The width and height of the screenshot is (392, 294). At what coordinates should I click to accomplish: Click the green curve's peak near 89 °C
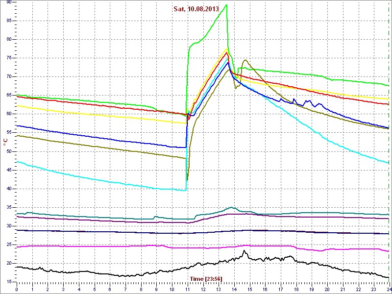tap(226, 5)
